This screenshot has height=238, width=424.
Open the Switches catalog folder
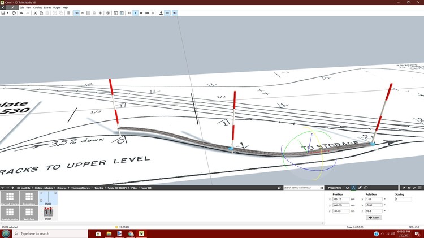pos(28,213)
